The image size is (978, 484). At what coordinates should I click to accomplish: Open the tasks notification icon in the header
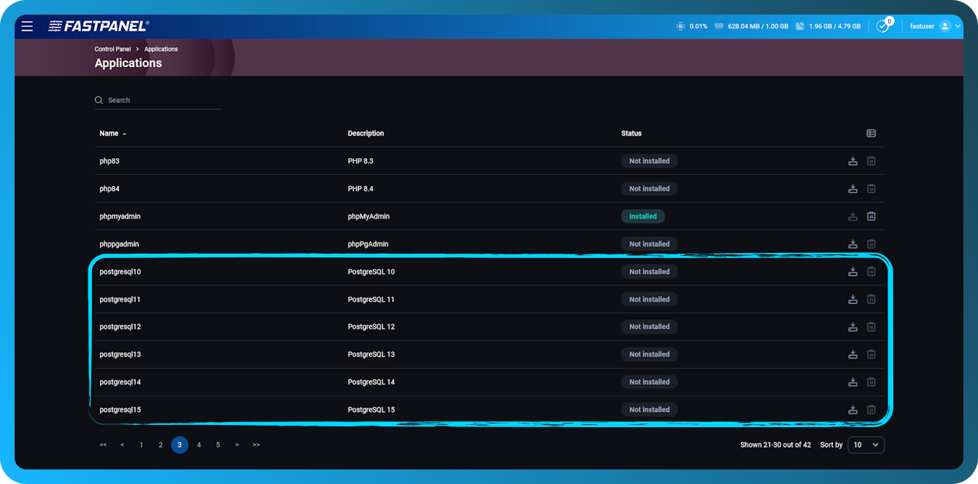[882, 26]
